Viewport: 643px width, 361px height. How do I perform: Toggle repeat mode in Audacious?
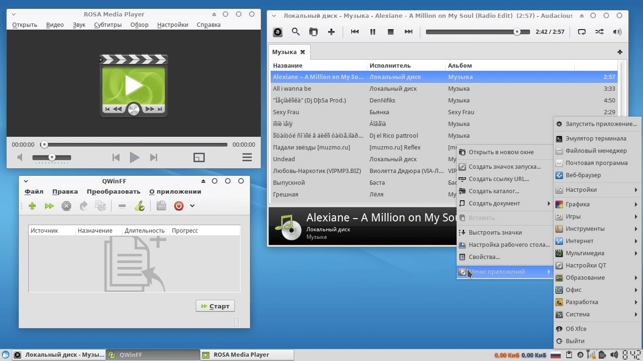(x=582, y=32)
